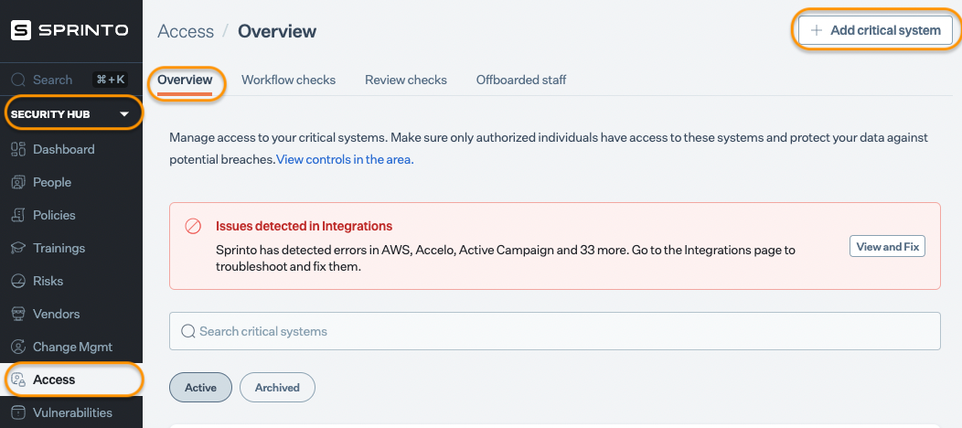Click the red prohibited icon in alert

(193, 226)
